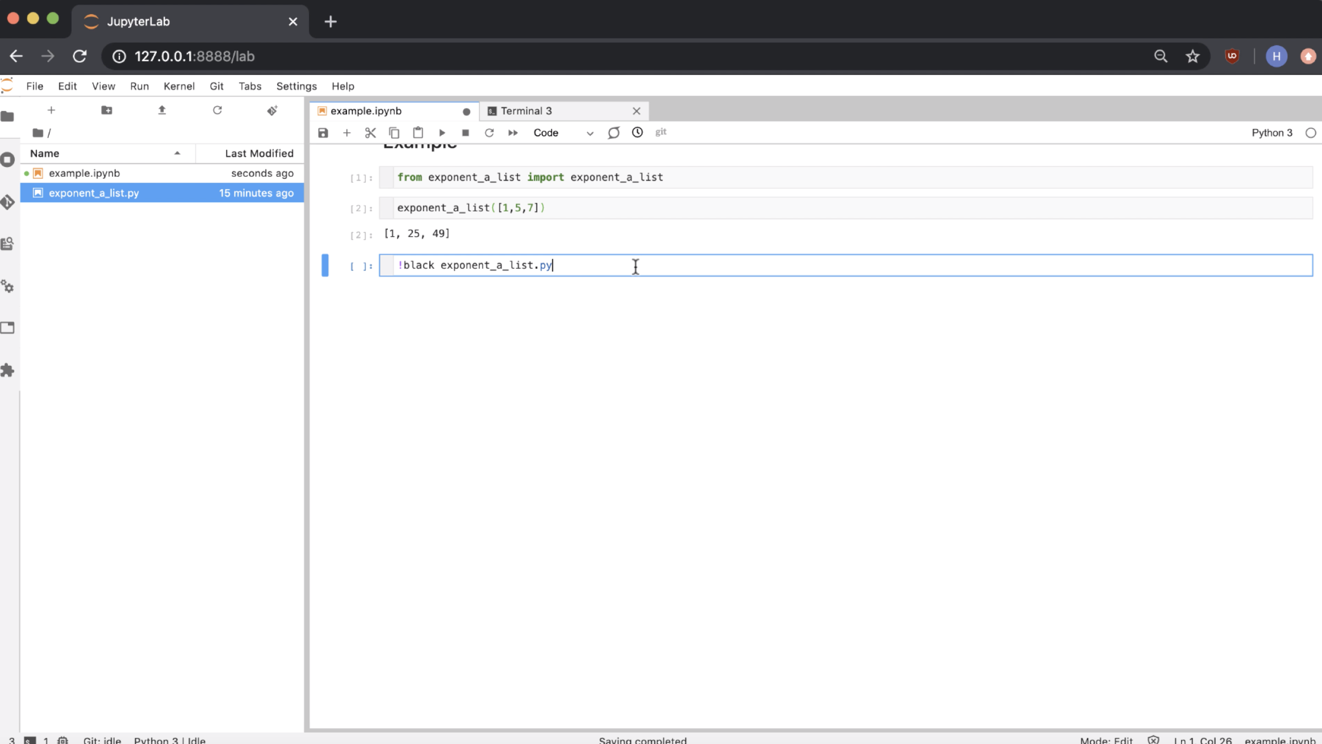Switch to the Terminal 3 tab
Viewport: 1322px width, 744px height.
coord(526,111)
